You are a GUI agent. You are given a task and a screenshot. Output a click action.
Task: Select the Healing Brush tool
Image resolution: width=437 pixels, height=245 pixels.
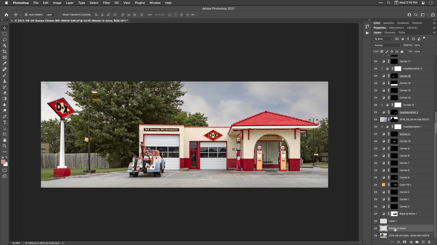[x=4, y=69]
